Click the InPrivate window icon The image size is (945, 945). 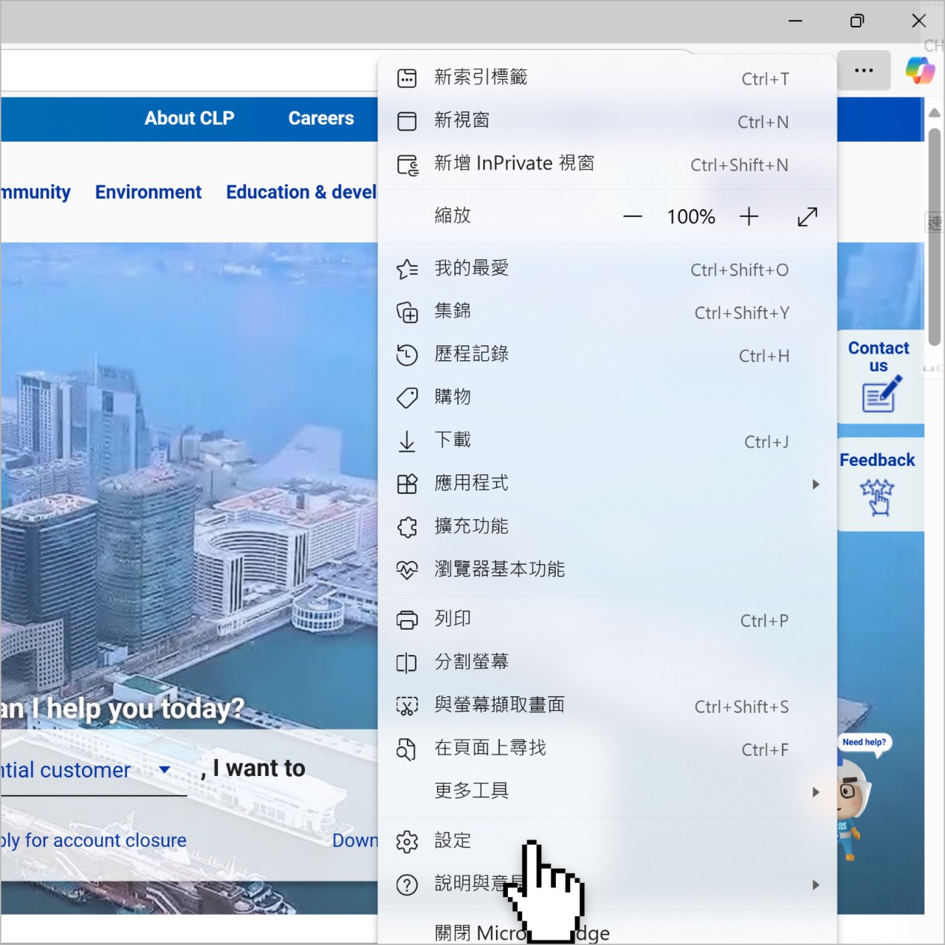pyautogui.click(x=408, y=164)
